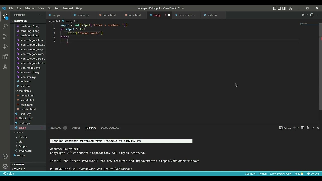The width and height of the screenshot is (322, 181).
Task: Open register.html in explorer
Action: point(28,109)
